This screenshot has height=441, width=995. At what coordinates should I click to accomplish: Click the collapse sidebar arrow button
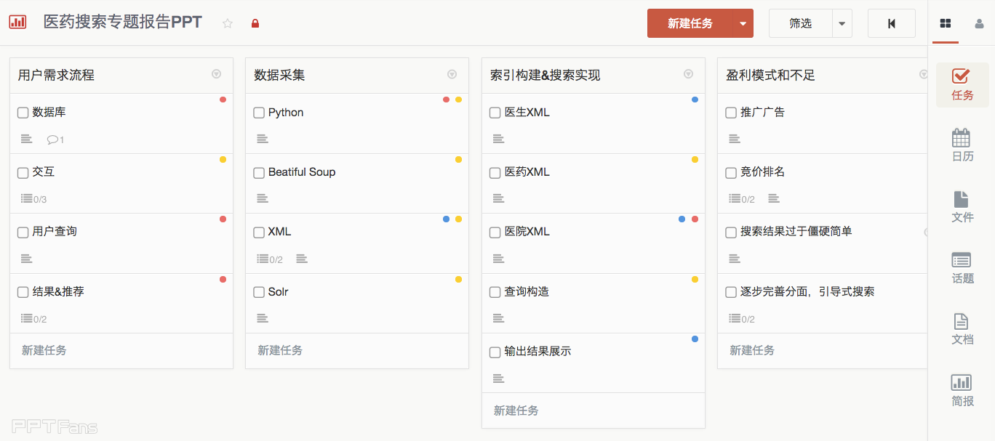click(891, 23)
